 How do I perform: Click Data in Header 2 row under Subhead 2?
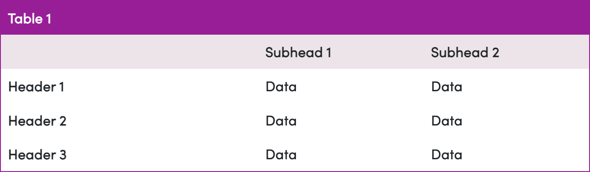pyautogui.click(x=446, y=121)
